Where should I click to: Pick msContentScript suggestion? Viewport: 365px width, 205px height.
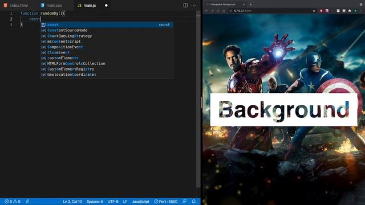[x=107, y=42]
